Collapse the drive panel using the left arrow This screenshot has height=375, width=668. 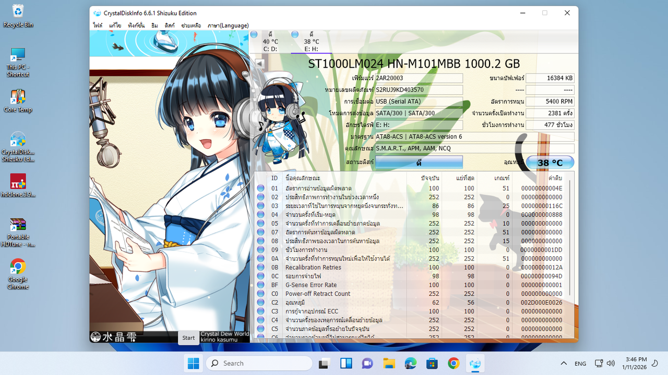(x=259, y=63)
